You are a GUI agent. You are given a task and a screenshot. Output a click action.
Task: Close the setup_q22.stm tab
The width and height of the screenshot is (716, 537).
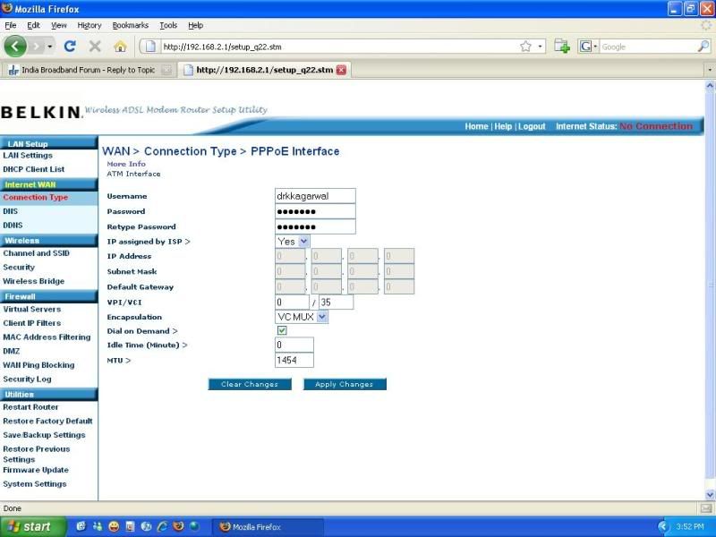click(x=341, y=70)
